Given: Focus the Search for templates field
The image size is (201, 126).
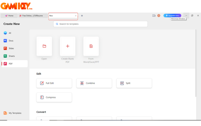Looking at the screenshot, I should coord(100,24).
